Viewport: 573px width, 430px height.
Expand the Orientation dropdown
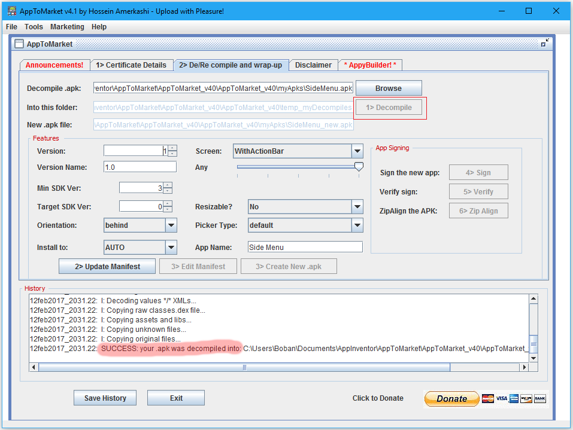tap(171, 225)
